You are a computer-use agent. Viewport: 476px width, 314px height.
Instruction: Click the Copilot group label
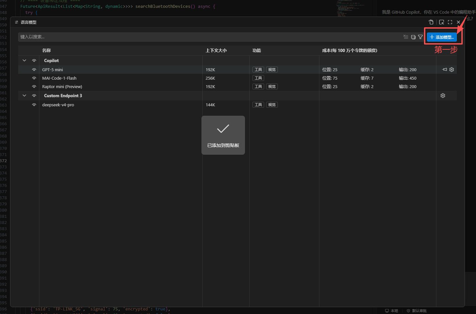pos(51,61)
